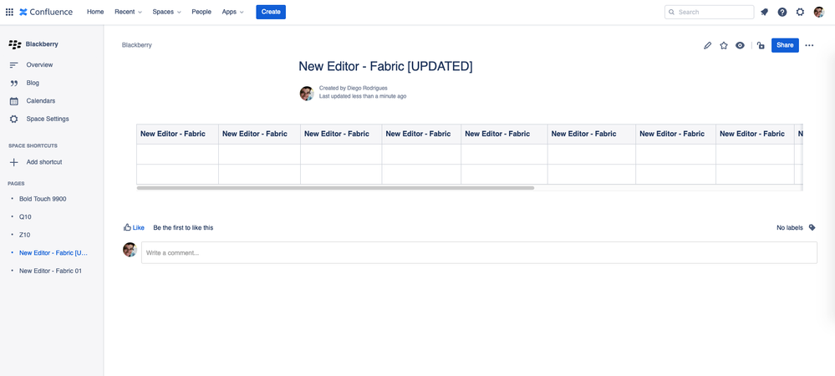Click the Blackberry space title in the sidebar

42,44
